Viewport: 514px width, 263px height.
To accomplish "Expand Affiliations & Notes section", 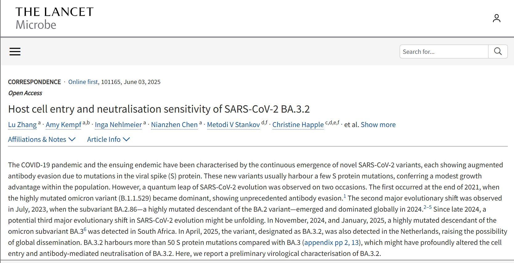I will click(x=42, y=139).
